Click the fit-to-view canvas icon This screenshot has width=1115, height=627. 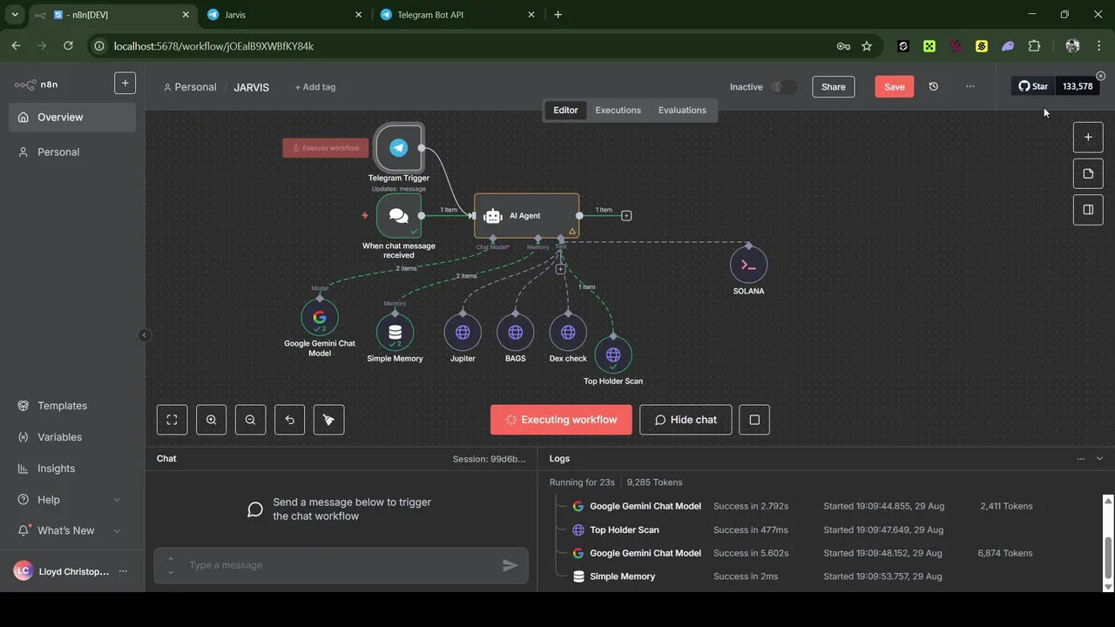[x=172, y=420]
